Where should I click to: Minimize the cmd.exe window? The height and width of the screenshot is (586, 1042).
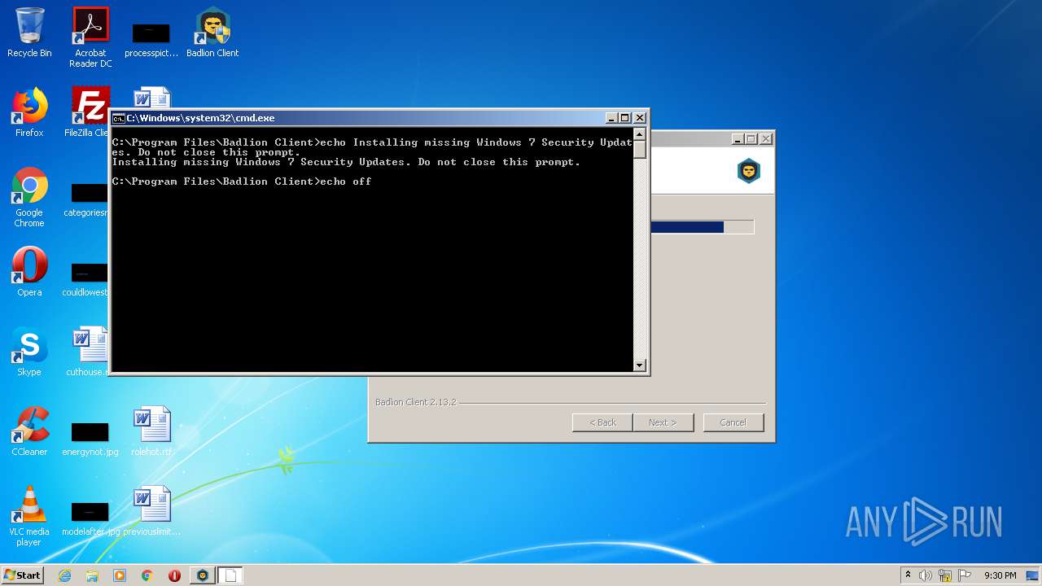[612, 118]
